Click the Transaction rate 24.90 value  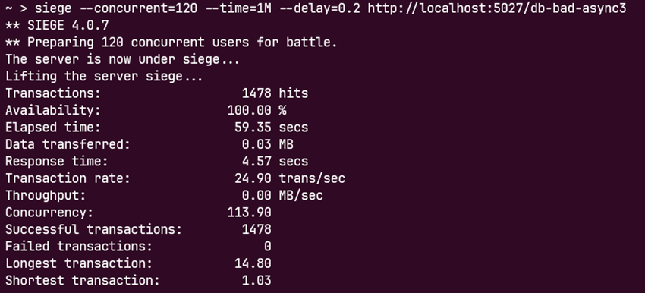(253, 178)
